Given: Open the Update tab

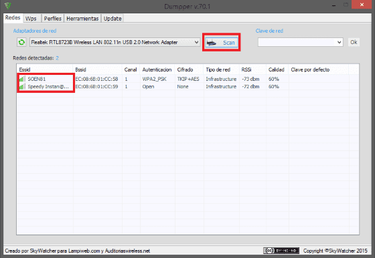Looking at the screenshot, I should [x=112, y=19].
